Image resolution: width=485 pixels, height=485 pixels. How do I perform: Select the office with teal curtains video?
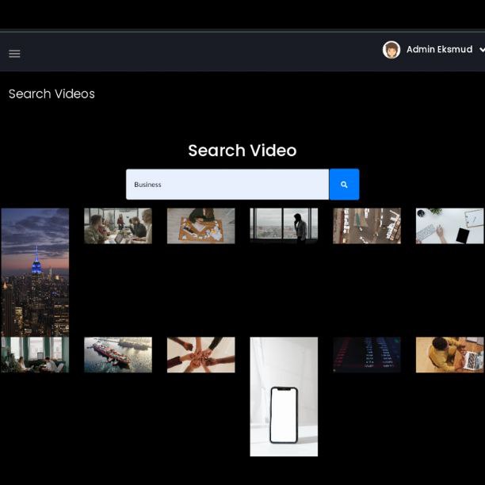coord(35,355)
